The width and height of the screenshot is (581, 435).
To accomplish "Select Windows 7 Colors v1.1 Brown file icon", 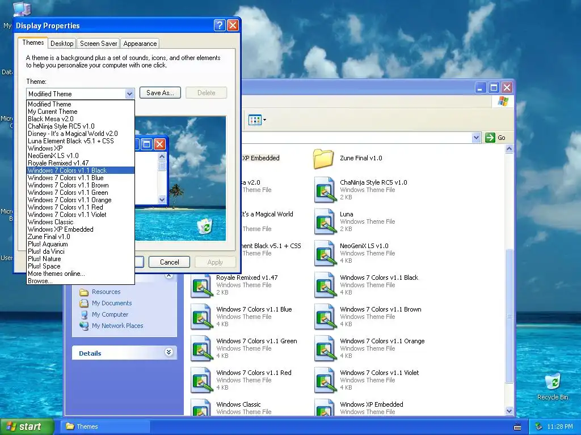I will [x=325, y=317].
